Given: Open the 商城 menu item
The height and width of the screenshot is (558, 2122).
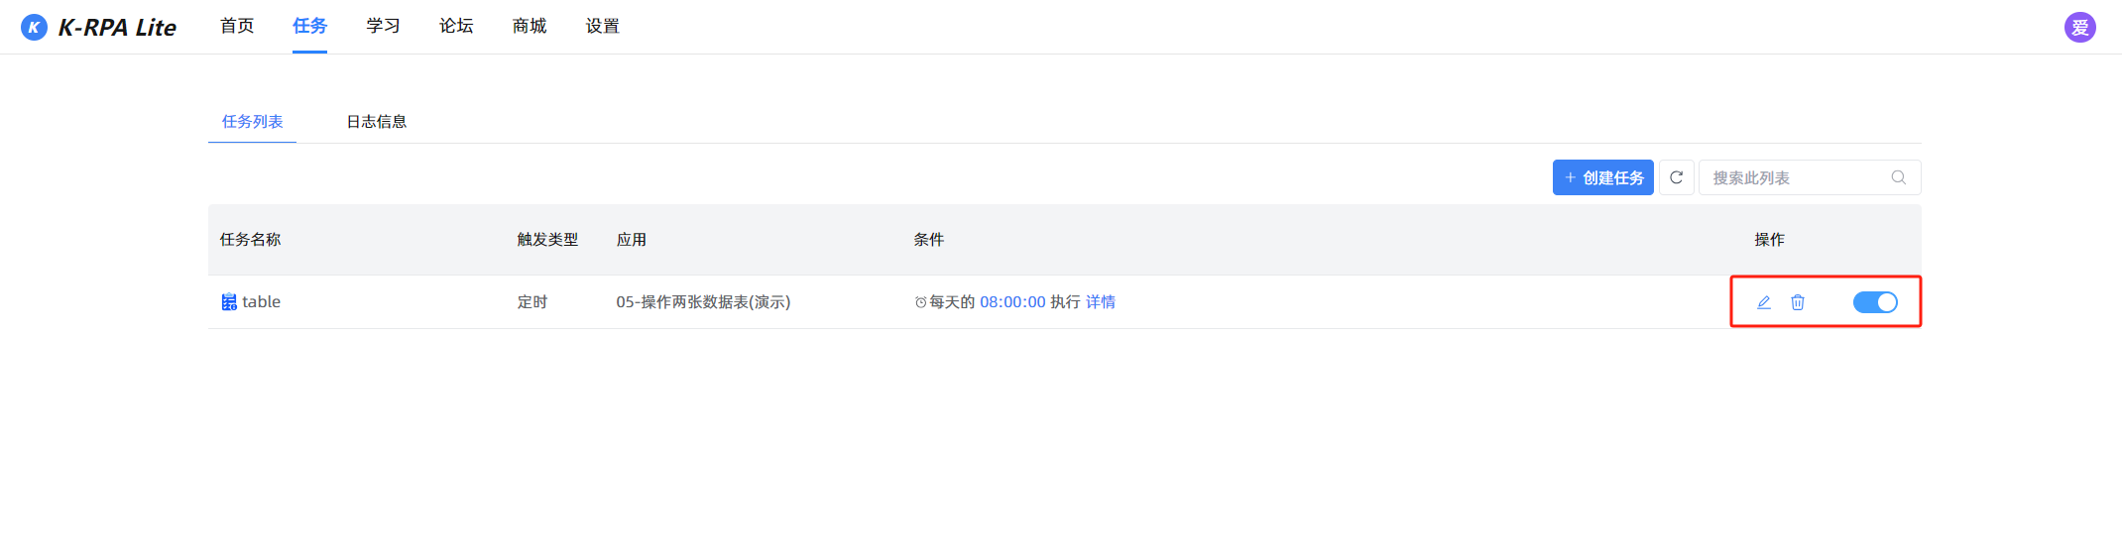Looking at the screenshot, I should (530, 26).
